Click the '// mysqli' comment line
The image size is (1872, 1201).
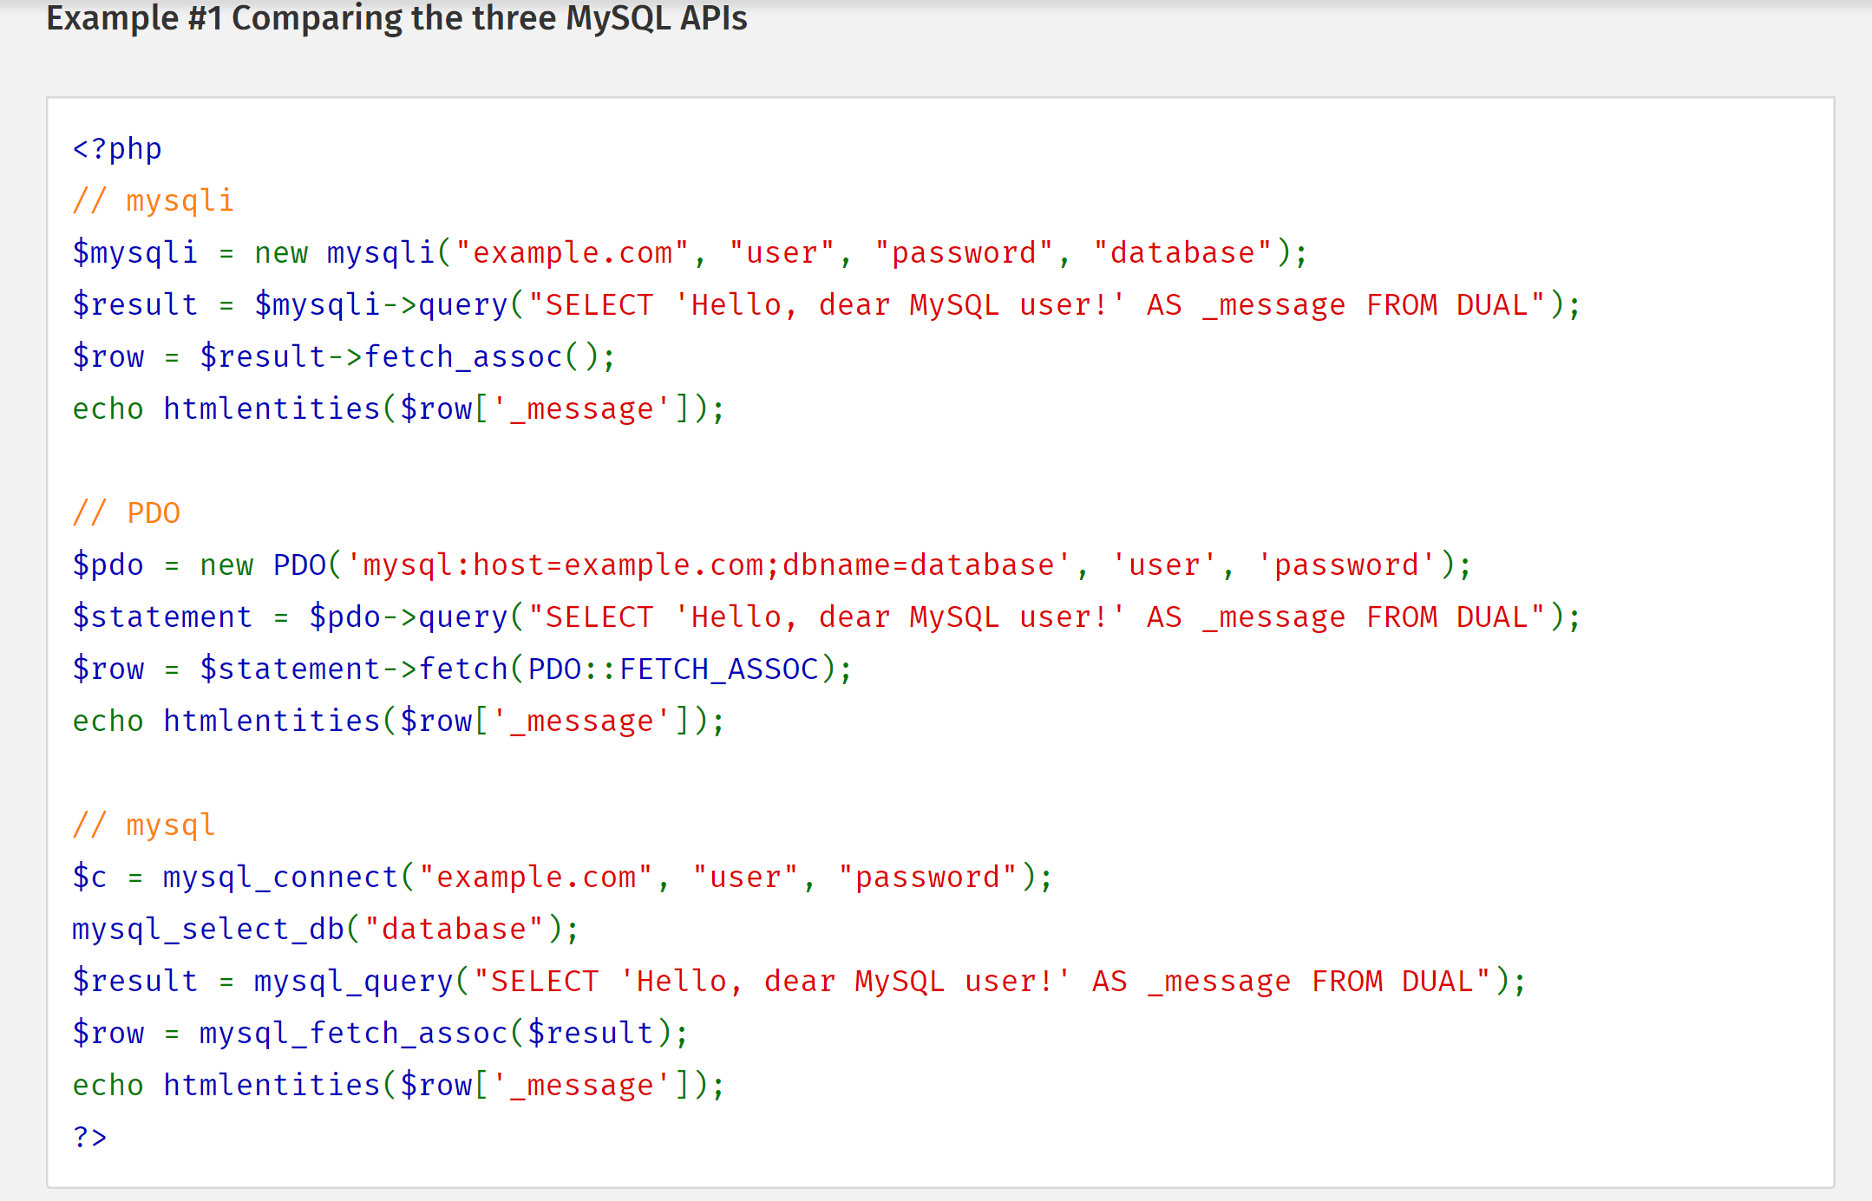tap(154, 201)
